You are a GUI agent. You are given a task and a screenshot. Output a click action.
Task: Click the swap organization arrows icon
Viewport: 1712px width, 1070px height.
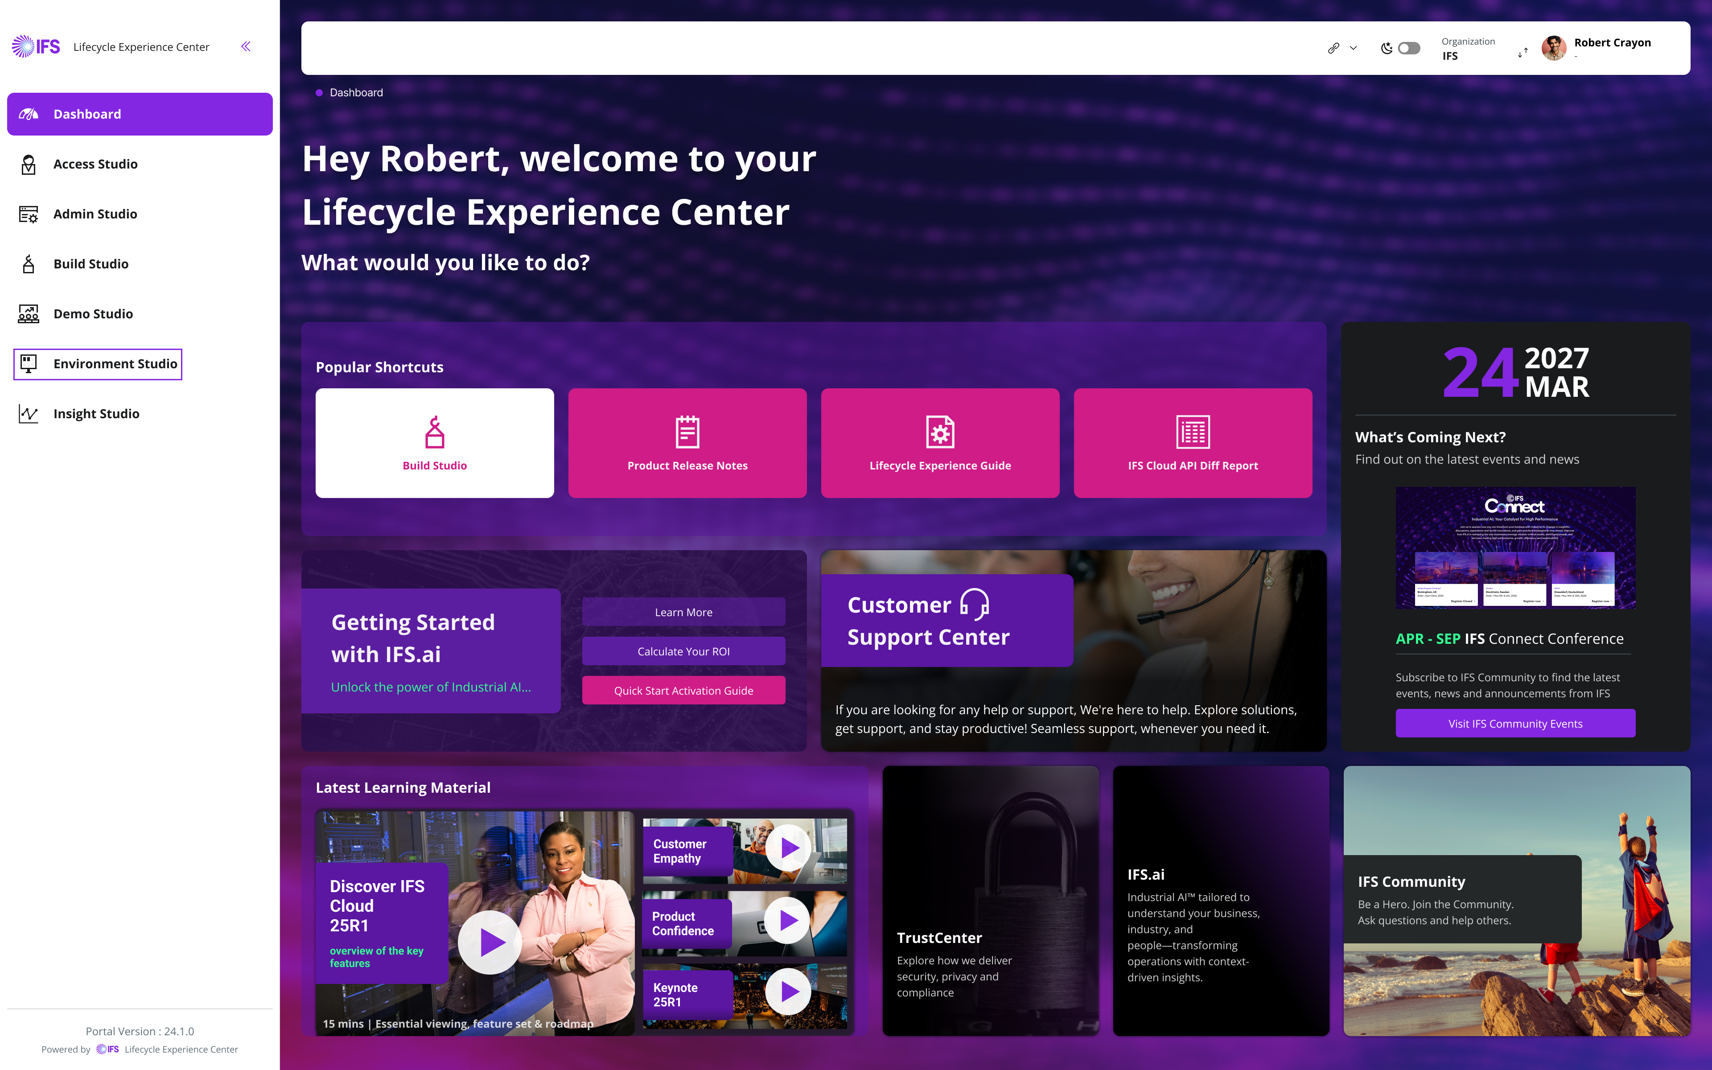coord(1523,52)
